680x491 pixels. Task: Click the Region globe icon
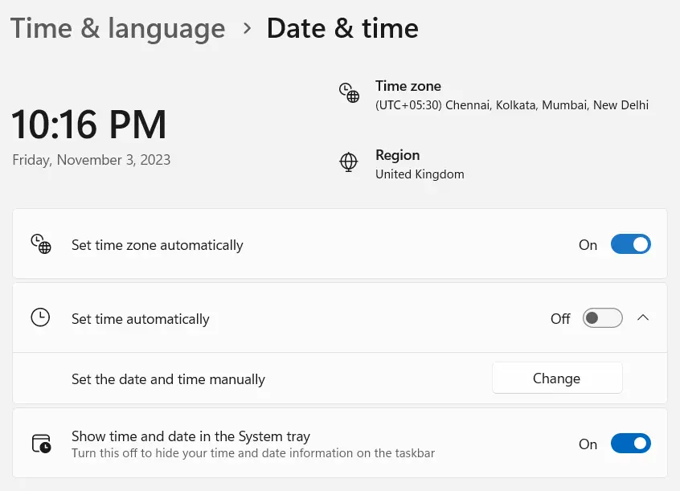pyautogui.click(x=349, y=162)
